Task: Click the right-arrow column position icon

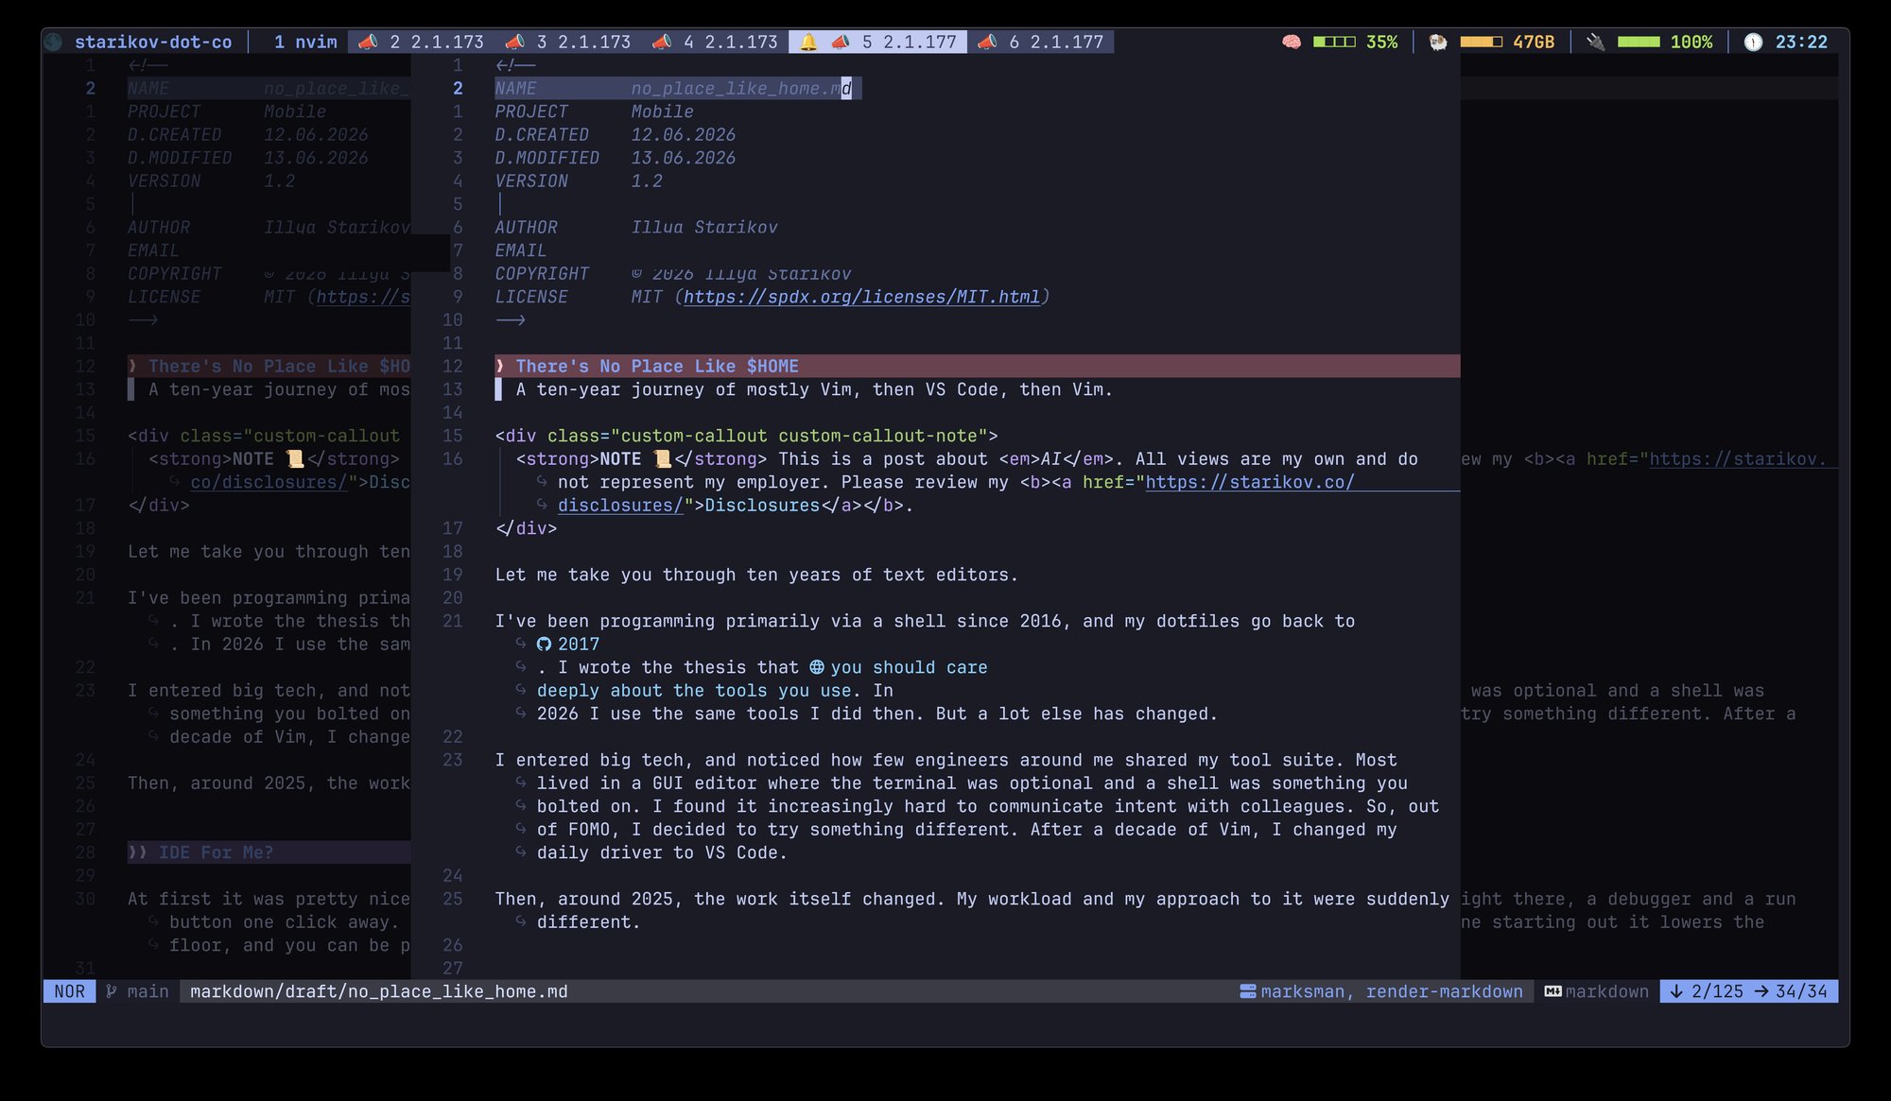Action: [1761, 991]
